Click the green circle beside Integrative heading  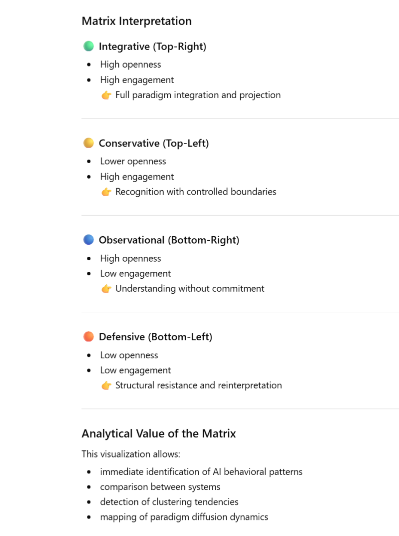[x=88, y=46]
